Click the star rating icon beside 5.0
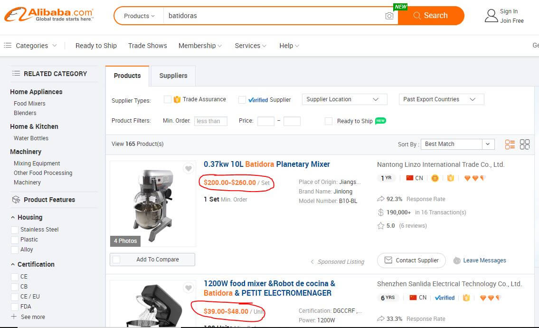The width and height of the screenshot is (539, 328). (x=381, y=226)
